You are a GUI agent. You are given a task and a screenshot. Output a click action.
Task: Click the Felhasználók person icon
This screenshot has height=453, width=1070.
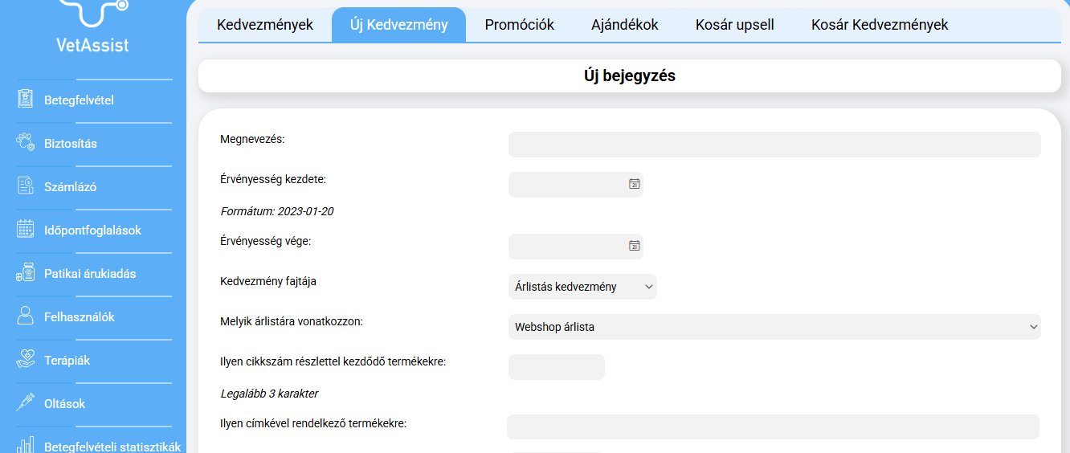tap(26, 316)
